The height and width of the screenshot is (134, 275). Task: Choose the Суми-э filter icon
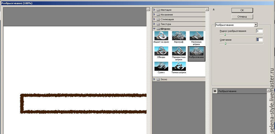tap(161, 67)
